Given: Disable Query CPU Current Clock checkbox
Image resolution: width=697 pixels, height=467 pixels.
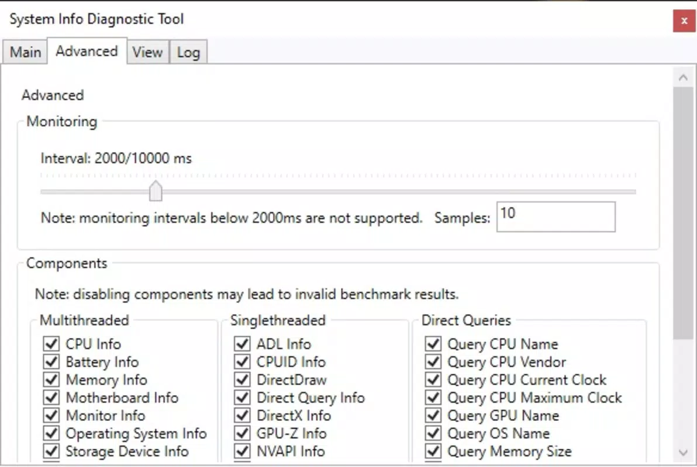Looking at the screenshot, I should pos(433,379).
